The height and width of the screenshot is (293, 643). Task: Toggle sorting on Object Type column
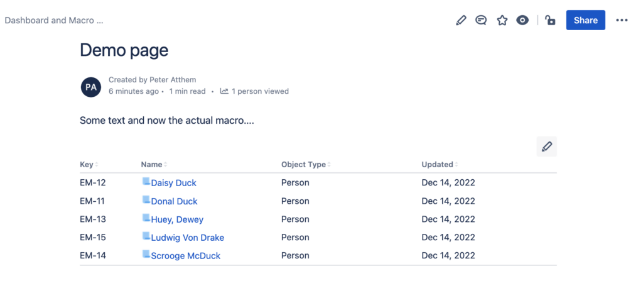click(306, 165)
